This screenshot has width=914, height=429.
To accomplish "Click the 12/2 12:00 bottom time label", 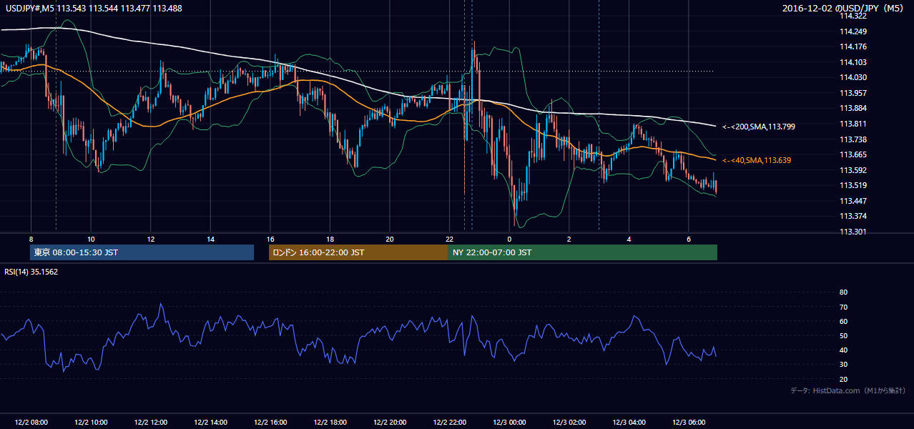I will [x=150, y=422].
